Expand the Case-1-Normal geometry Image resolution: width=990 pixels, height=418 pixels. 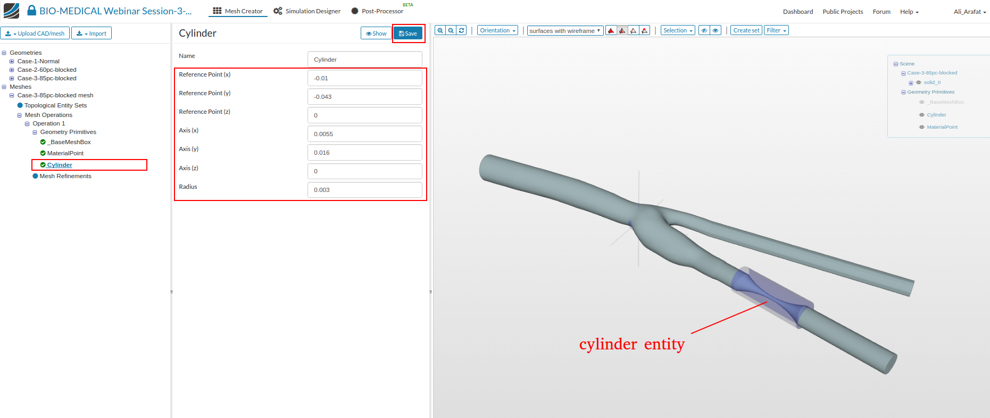12,61
